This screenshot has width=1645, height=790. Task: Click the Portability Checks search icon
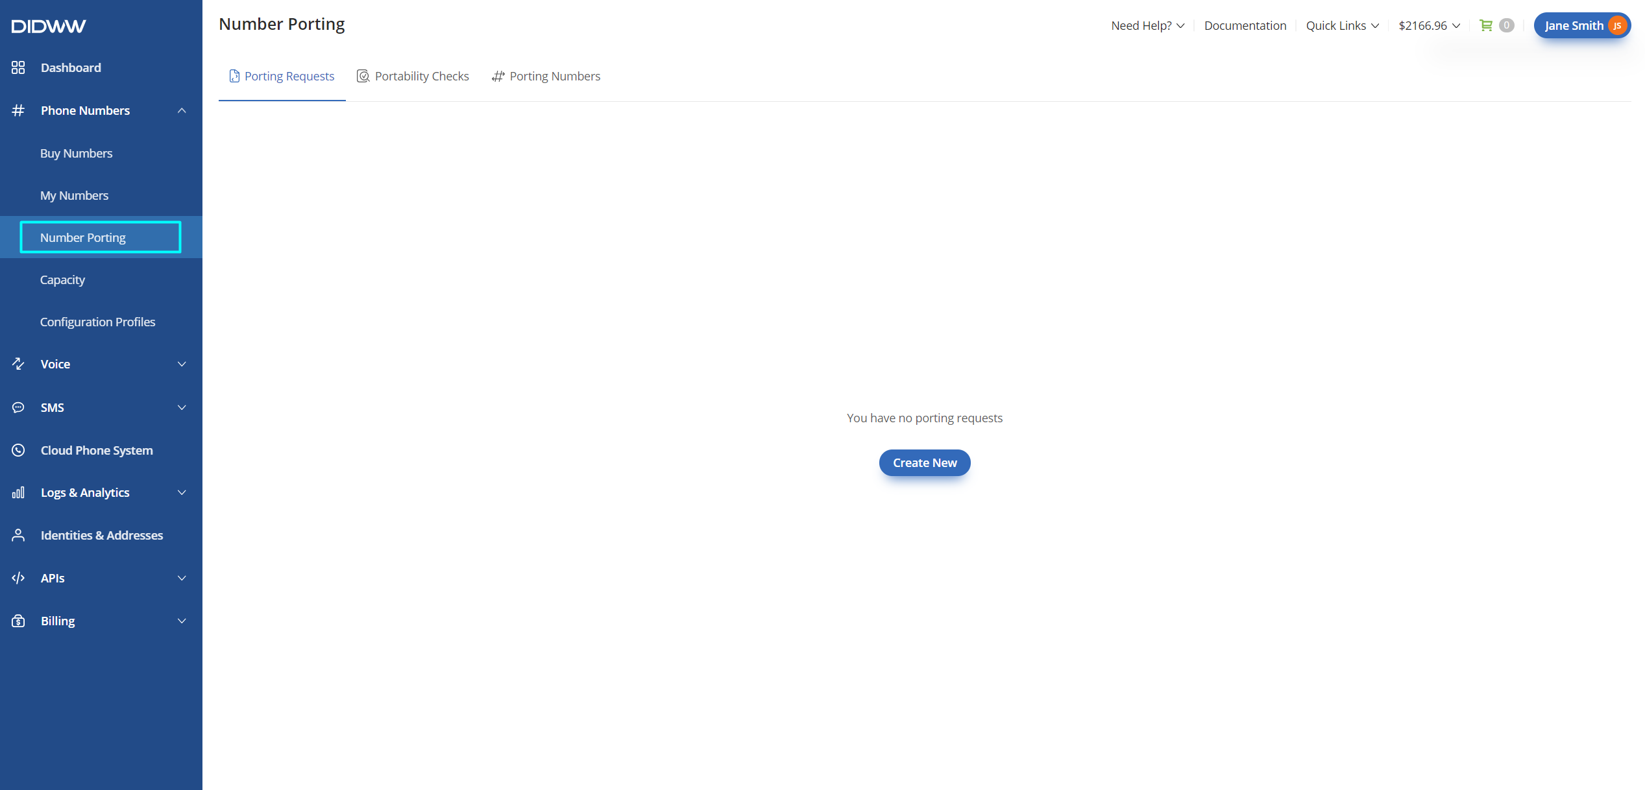pos(363,76)
